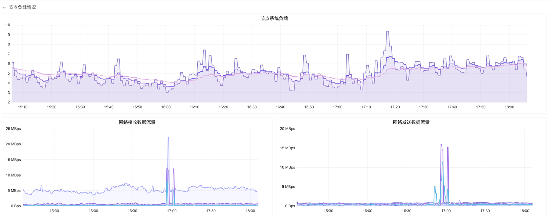550x221 pixels.
Task: Click the 节点负载情况 row title
Action: (x=22, y=7)
